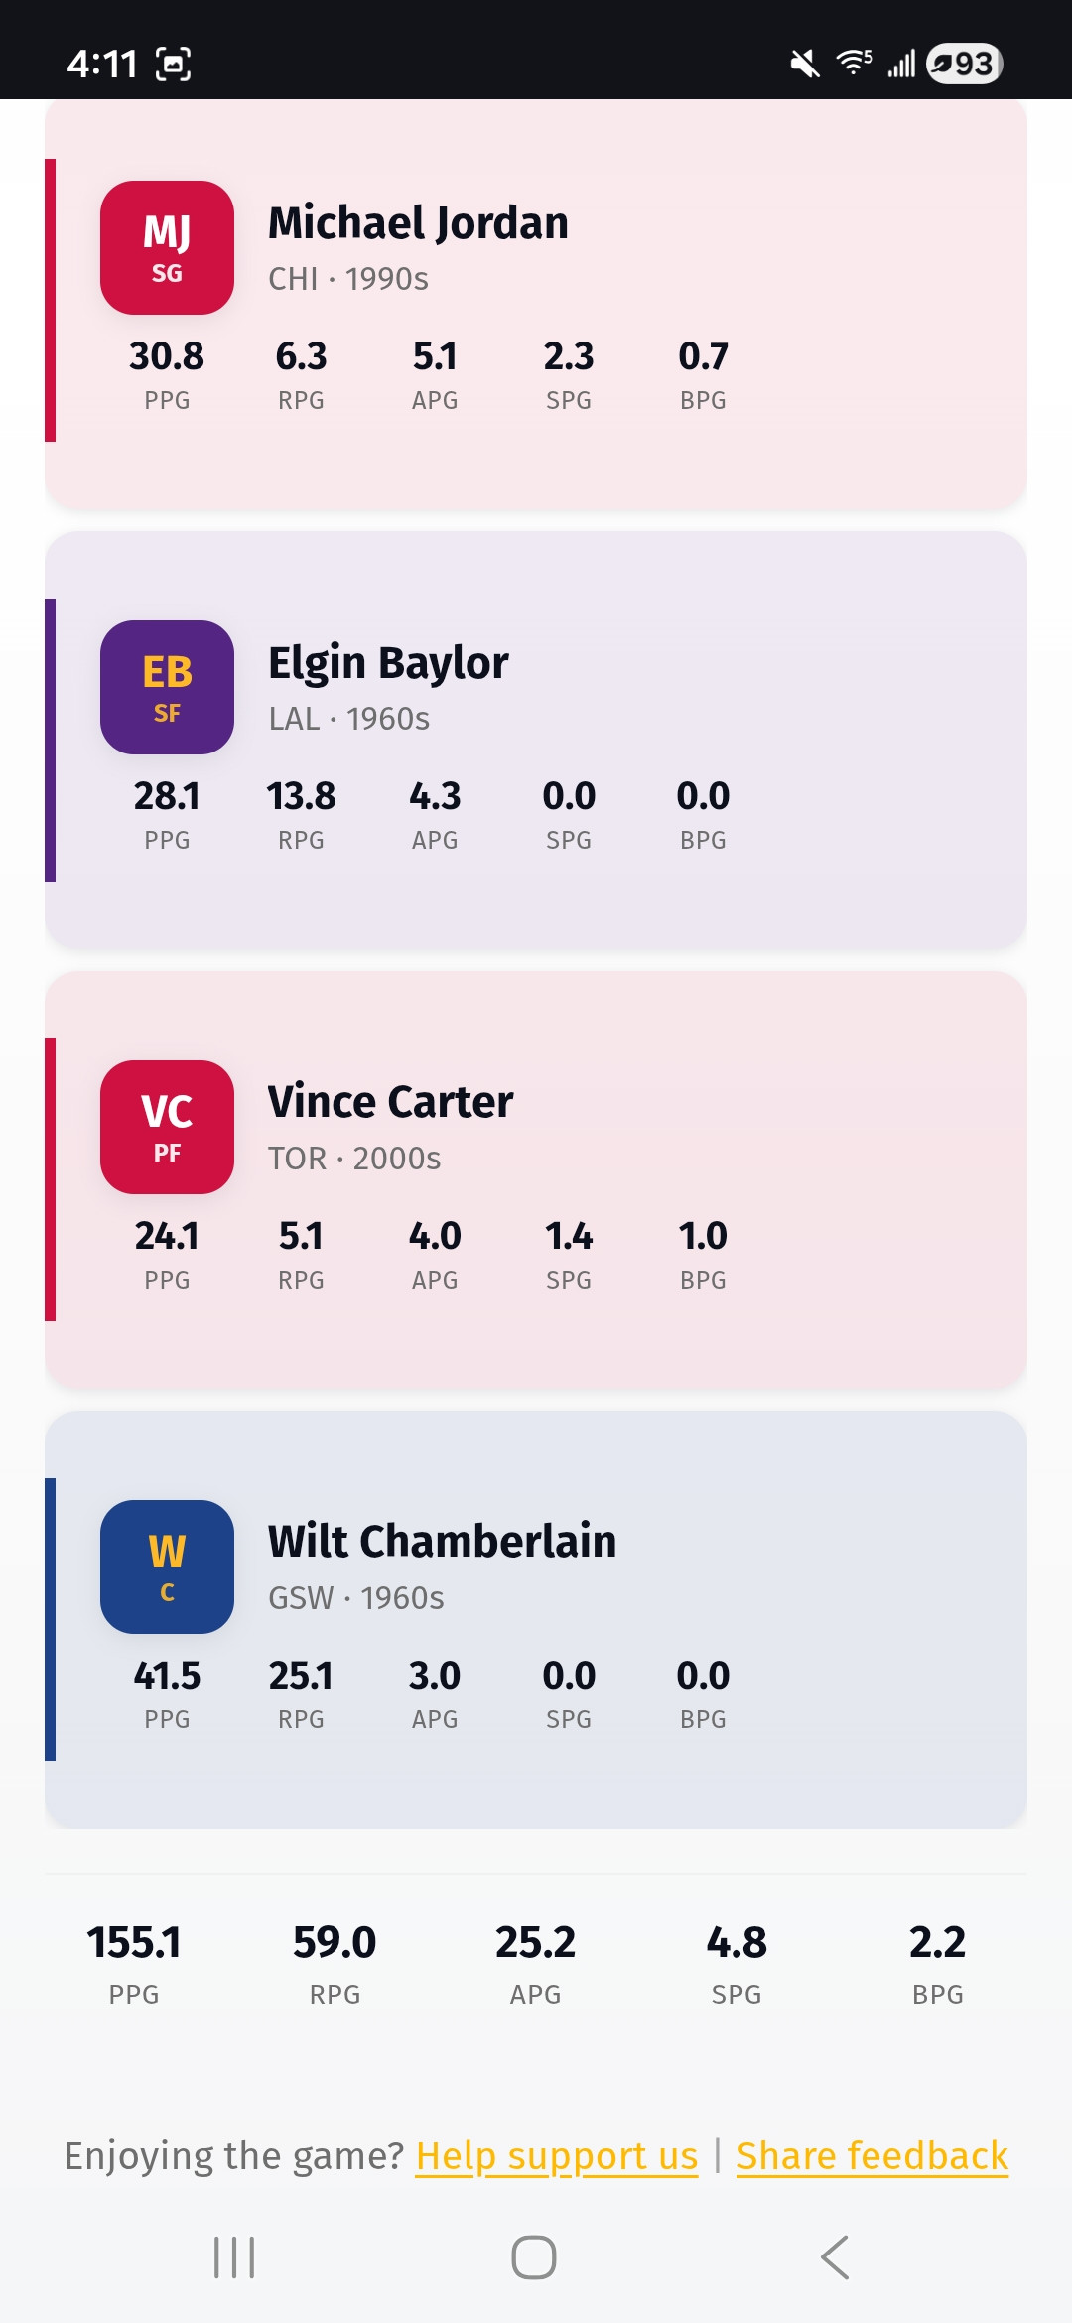
Task: Tap the battery indicator in status bar
Action: (x=964, y=64)
